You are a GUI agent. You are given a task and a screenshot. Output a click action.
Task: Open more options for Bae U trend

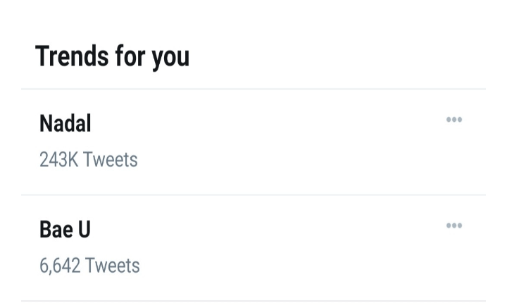click(454, 226)
